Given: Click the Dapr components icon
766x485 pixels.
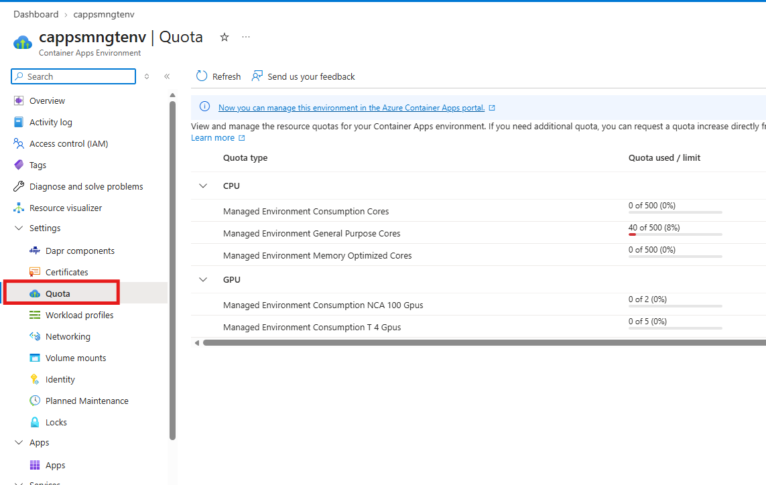Looking at the screenshot, I should (35, 251).
